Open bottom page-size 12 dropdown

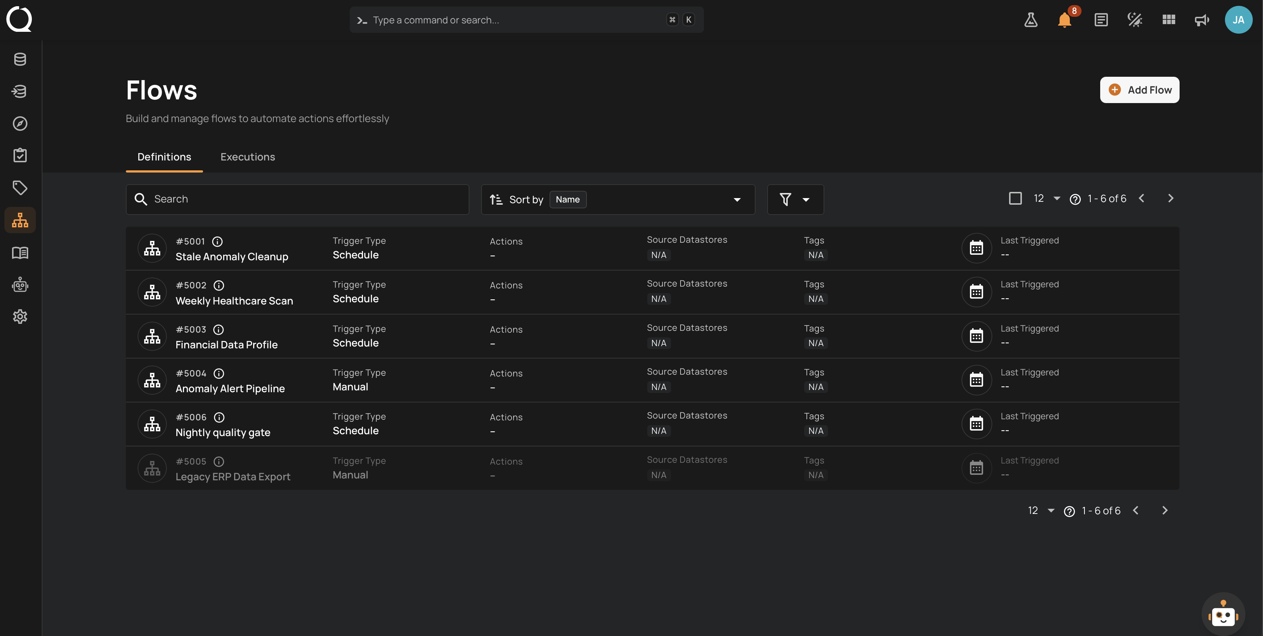[x=1041, y=511]
